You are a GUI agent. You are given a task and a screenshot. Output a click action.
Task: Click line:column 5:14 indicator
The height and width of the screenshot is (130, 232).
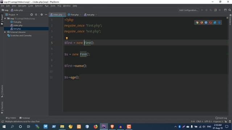[193, 122]
